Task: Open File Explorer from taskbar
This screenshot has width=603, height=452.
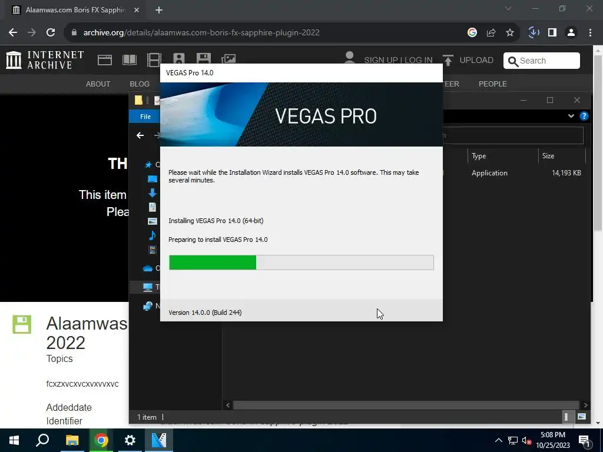Action: click(72, 440)
